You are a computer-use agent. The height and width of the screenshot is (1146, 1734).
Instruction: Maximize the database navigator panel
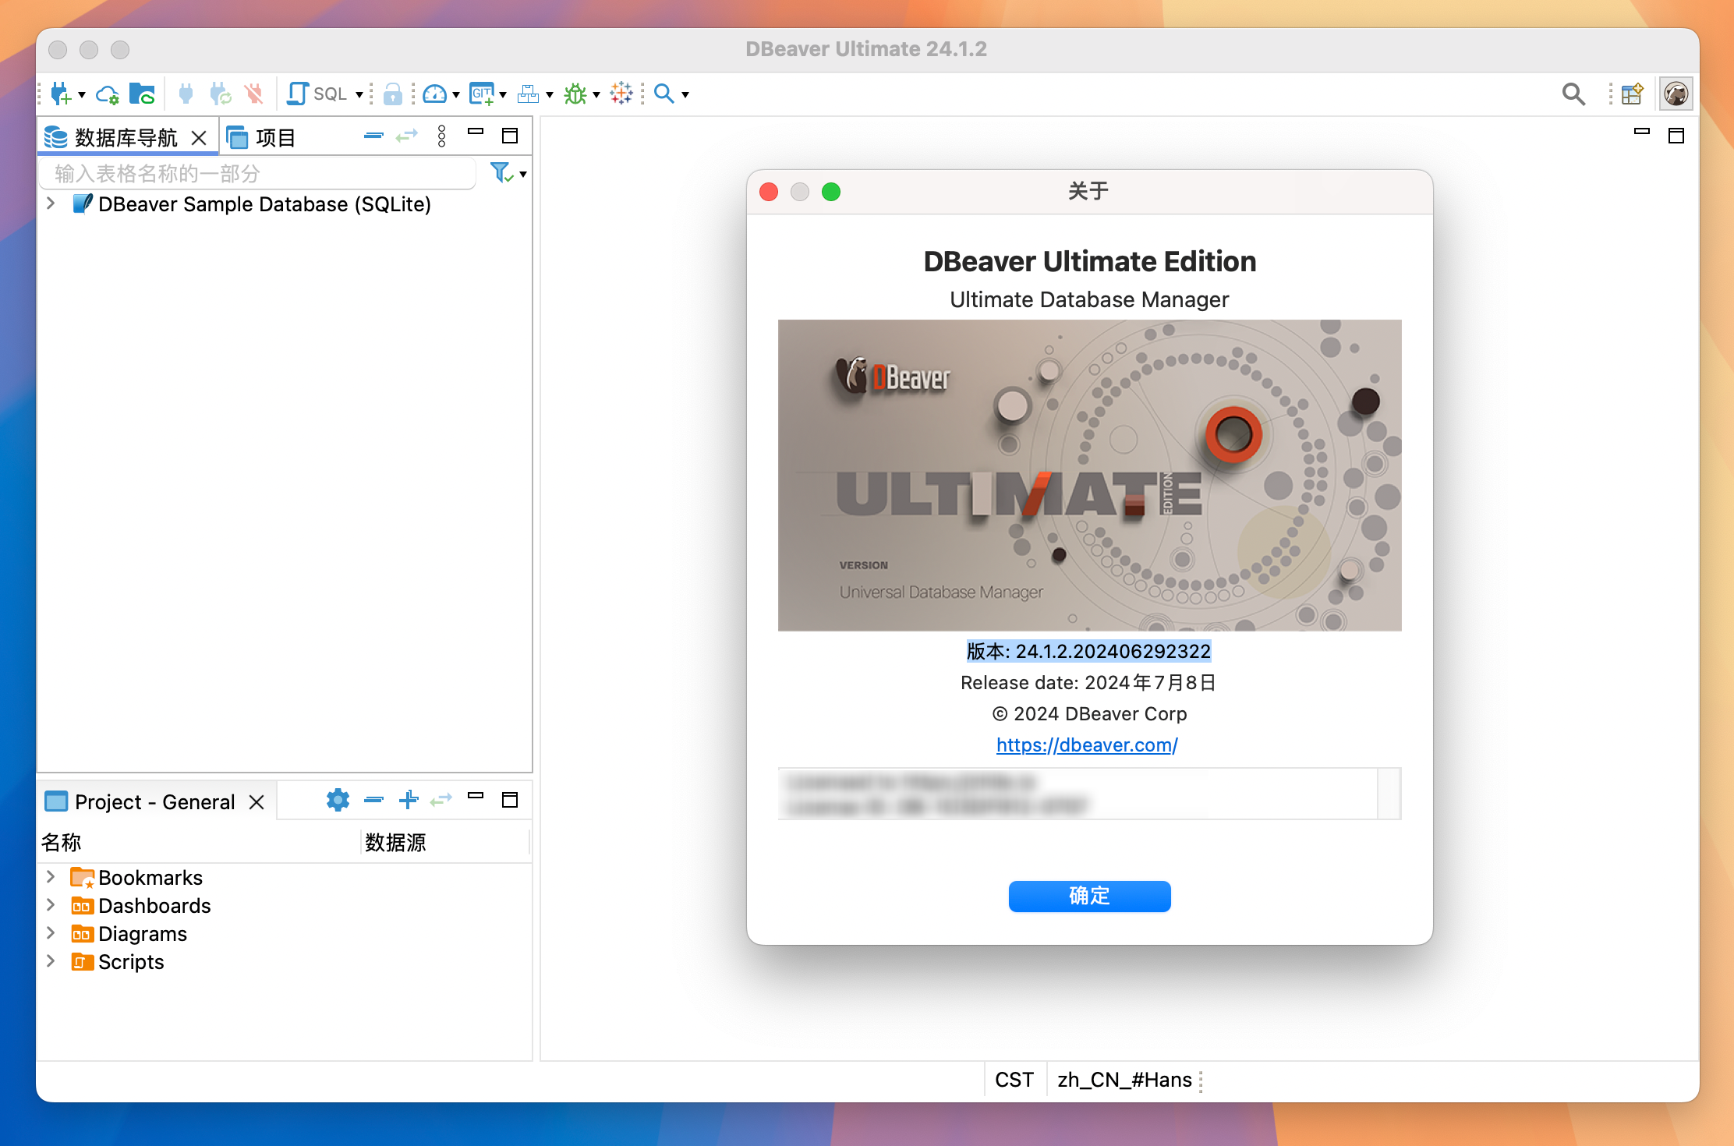click(x=510, y=136)
